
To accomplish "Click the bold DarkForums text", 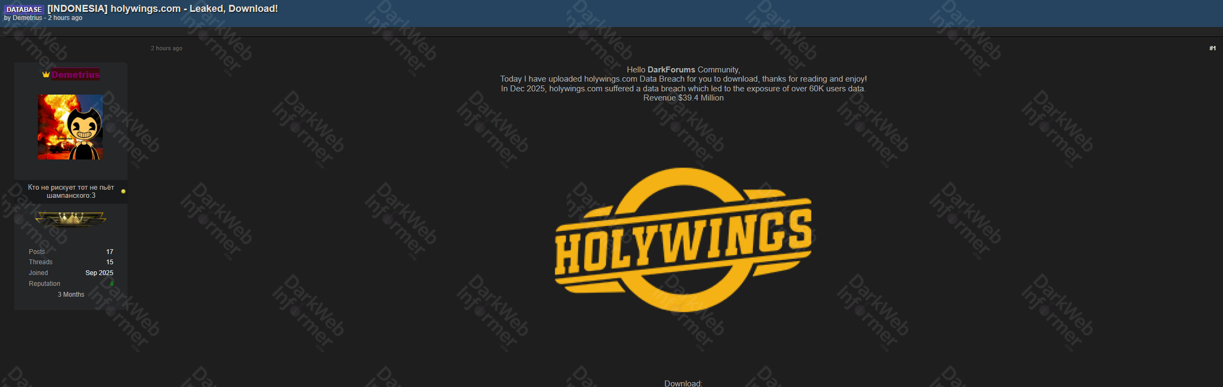I will click(671, 70).
